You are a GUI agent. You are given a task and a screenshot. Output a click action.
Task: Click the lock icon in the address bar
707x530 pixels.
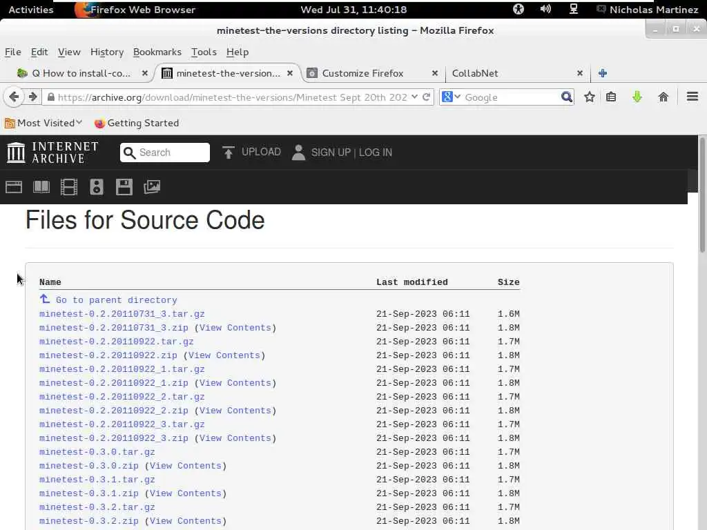tap(51, 97)
